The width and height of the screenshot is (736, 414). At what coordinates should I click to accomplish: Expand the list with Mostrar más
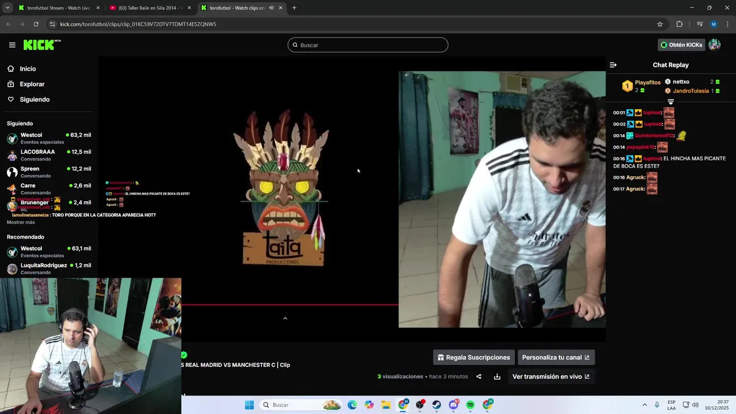click(21, 222)
